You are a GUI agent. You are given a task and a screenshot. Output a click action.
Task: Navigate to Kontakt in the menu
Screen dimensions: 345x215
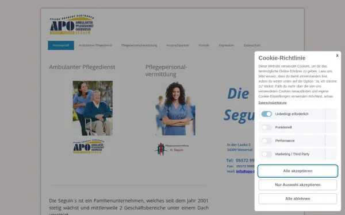tap(204, 45)
